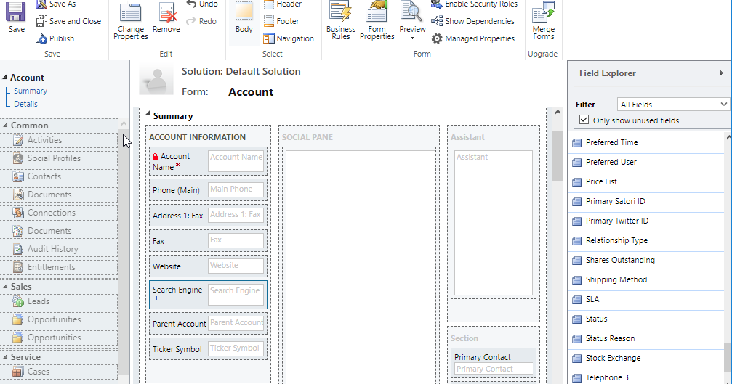Collapse the Account tree node
This screenshot has width=732, height=384.
coord(4,78)
